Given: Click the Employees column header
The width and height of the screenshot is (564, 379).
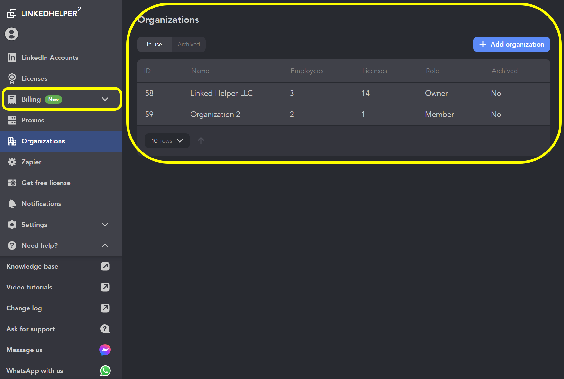Looking at the screenshot, I should coord(307,71).
